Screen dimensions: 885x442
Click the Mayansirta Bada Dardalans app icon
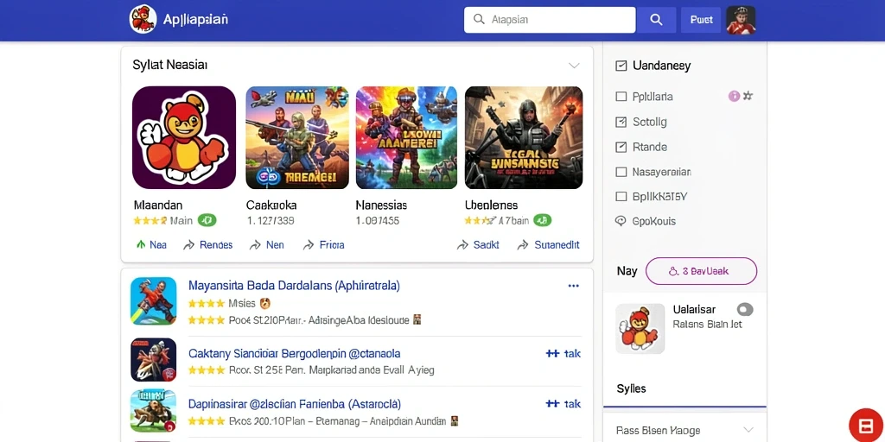click(154, 300)
